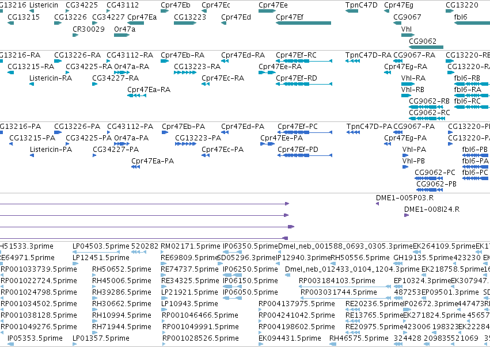Click the Listericin-PA protein label
The image size is (490, 347).
tap(51, 150)
